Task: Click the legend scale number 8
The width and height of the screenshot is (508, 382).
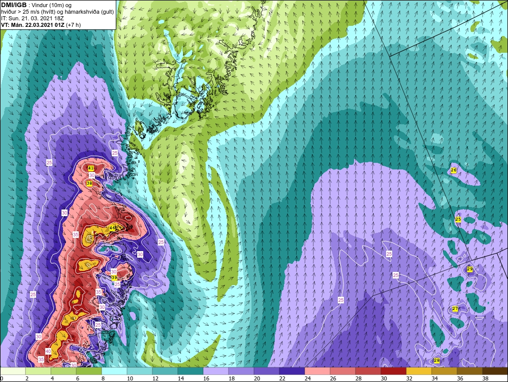Action: click(103, 378)
